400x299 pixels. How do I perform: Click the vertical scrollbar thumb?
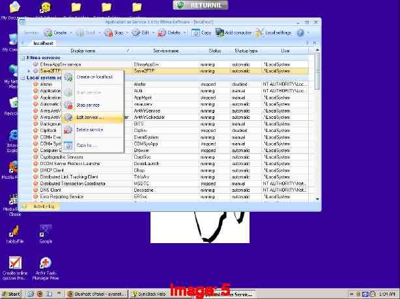(317, 71)
